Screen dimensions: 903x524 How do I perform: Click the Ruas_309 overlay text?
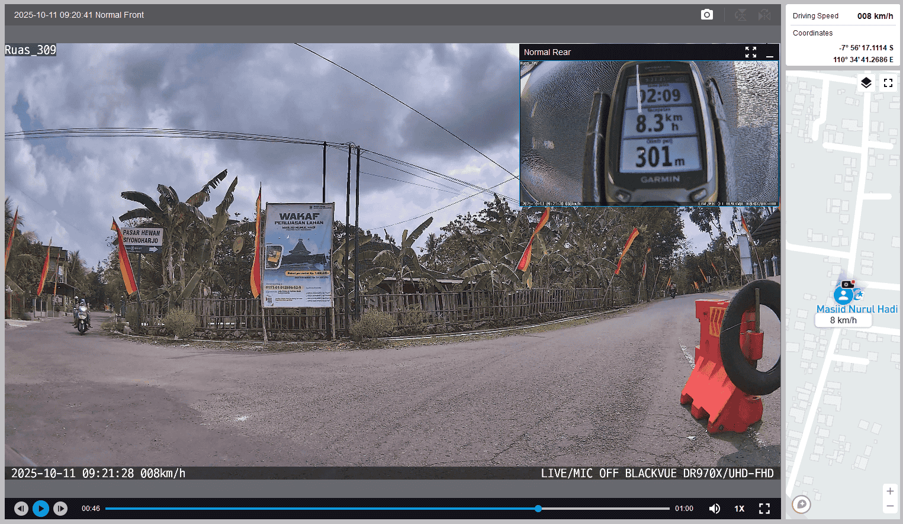(x=30, y=50)
